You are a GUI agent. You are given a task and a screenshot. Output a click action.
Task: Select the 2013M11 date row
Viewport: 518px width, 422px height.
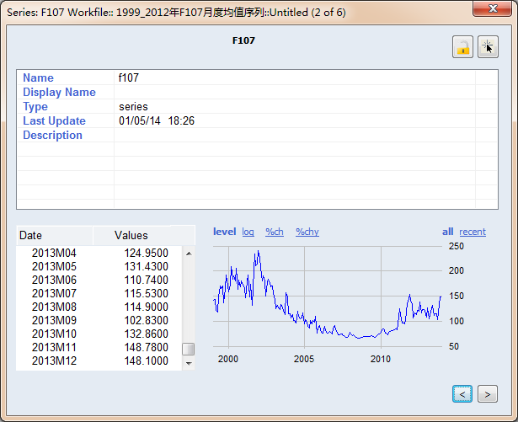click(54, 347)
